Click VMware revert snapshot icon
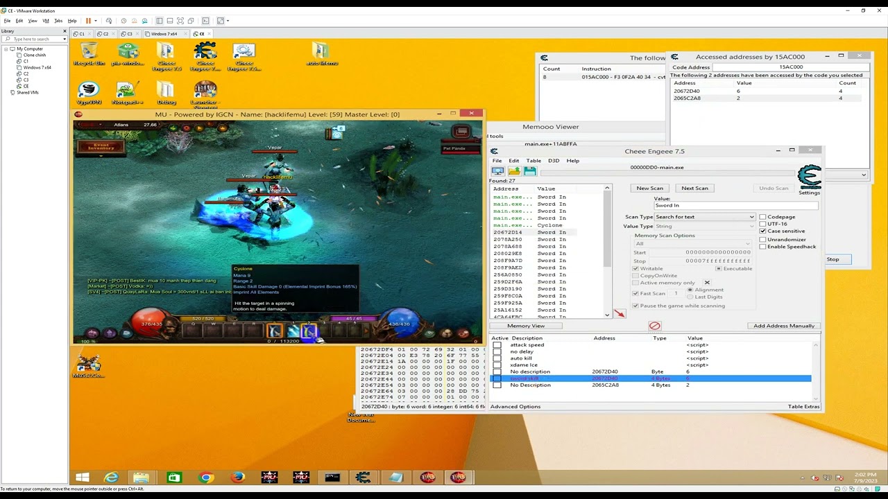Viewport: 888px width, 499px height. point(134,21)
